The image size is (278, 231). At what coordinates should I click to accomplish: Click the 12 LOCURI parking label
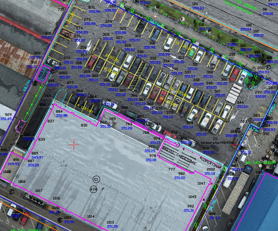[179, 92]
